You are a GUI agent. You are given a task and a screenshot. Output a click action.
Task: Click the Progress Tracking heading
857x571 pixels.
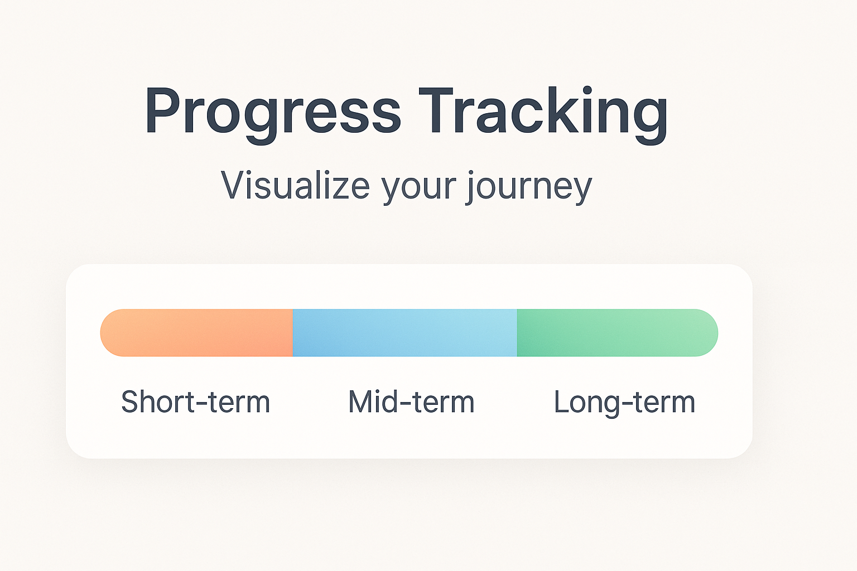click(406, 112)
